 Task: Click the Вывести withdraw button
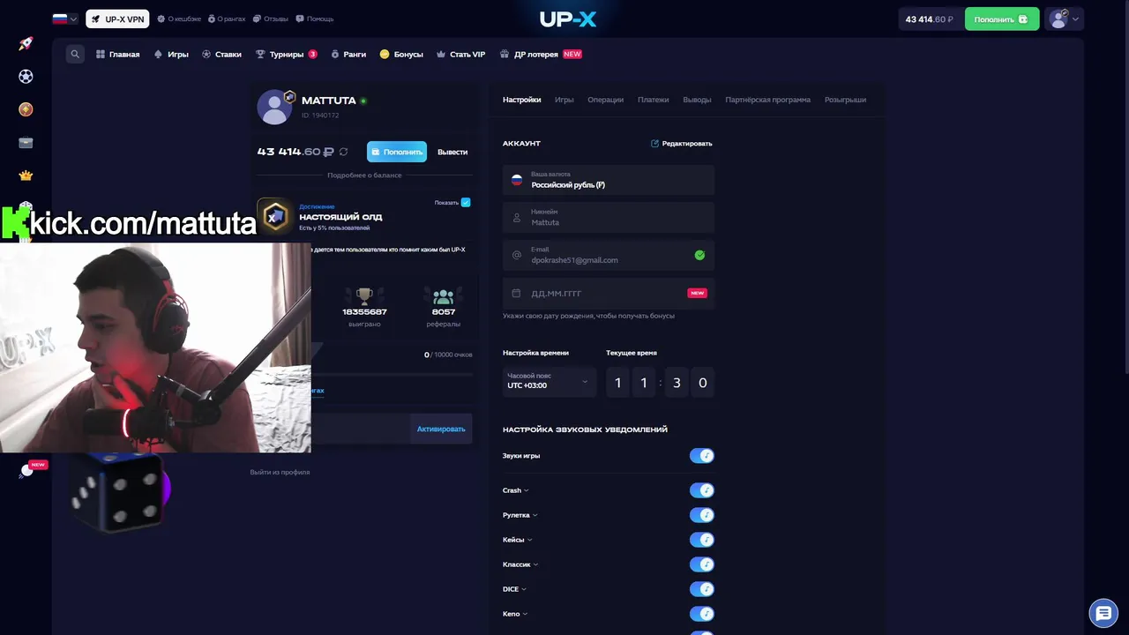[452, 152]
